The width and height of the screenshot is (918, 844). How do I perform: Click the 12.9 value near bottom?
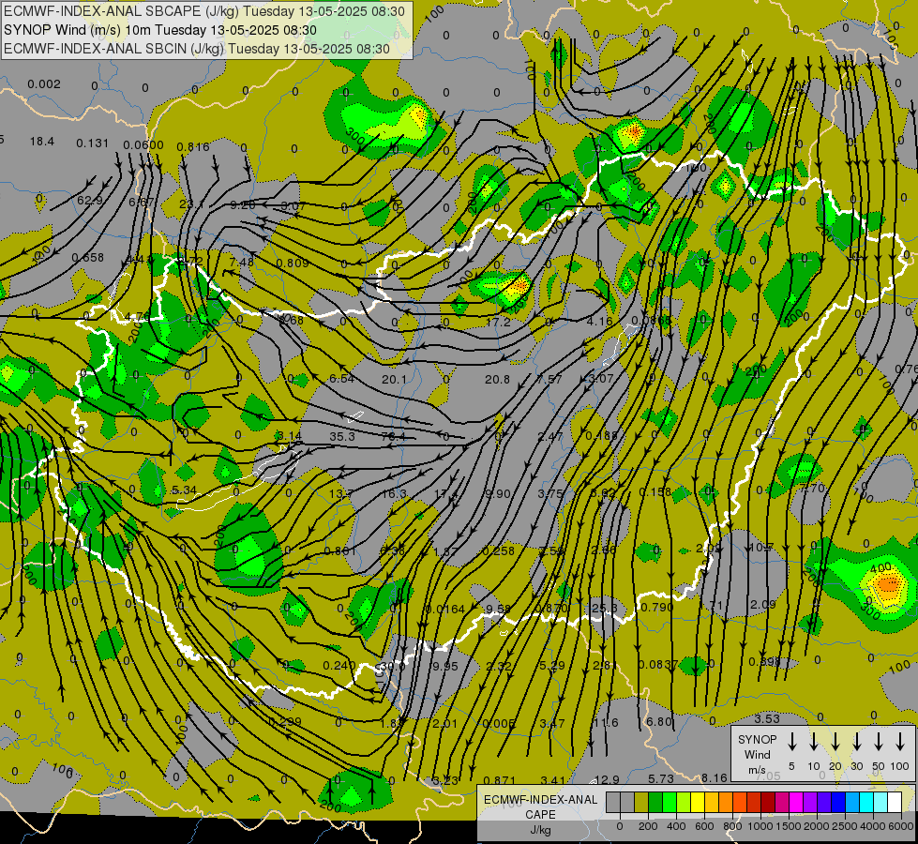[x=607, y=779]
